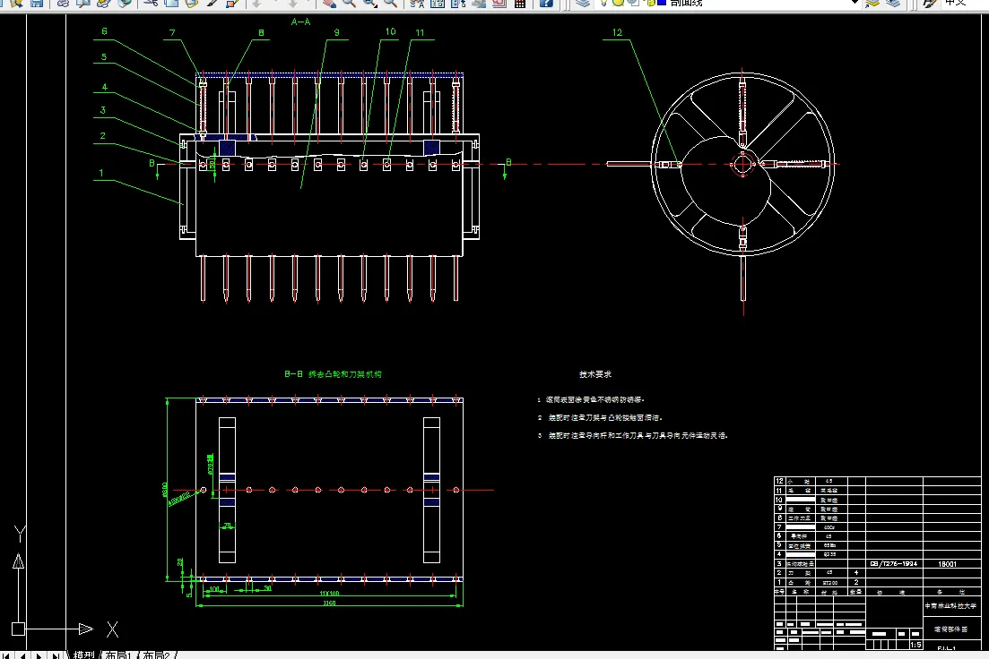Select the Zoom Window magnifier with flyout
989x659 pixels.
point(370,4)
